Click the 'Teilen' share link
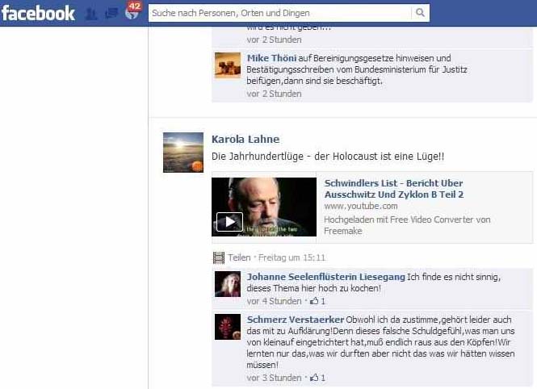537x389 pixels. (x=239, y=257)
